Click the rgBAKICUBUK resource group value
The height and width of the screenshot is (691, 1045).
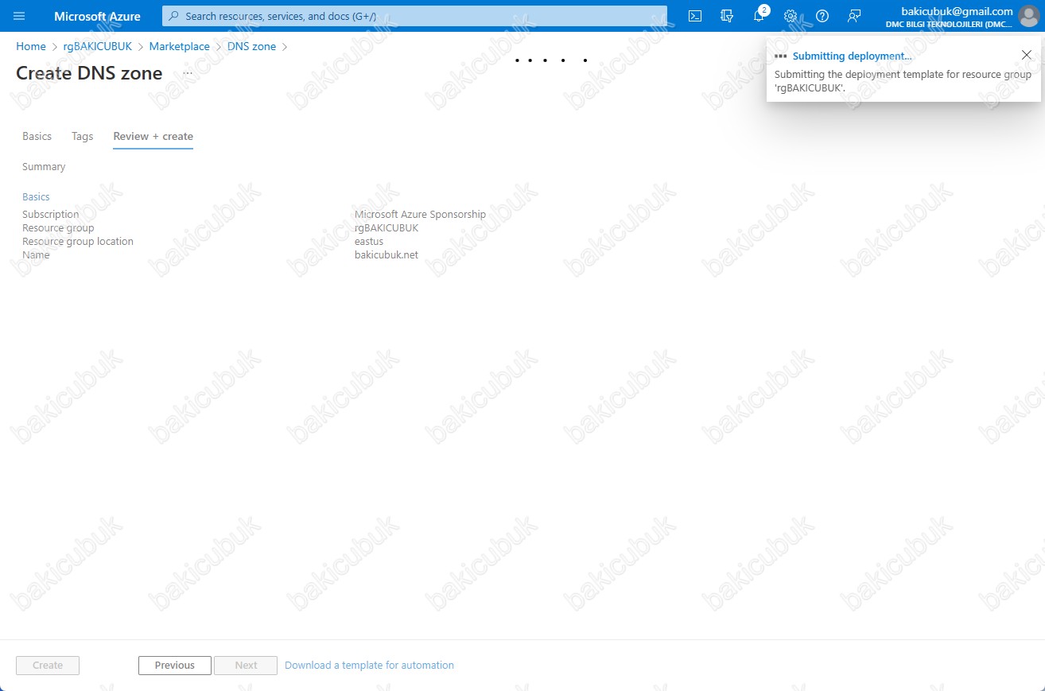point(387,228)
